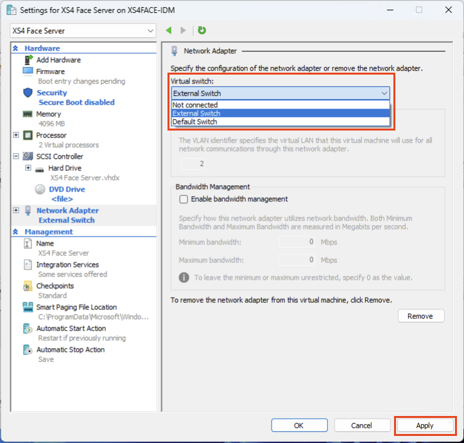The image size is (464, 443).
Task: Select External Switch in dropdown list
Action: click(x=280, y=113)
